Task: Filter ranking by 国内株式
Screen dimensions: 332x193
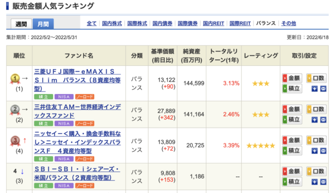Action: (x=112, y=24)
